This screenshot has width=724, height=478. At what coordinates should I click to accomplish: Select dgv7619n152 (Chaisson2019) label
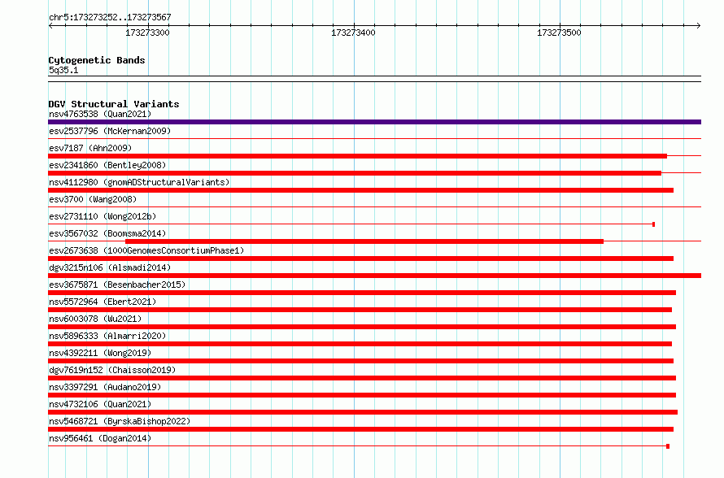(x=112, y=370)
